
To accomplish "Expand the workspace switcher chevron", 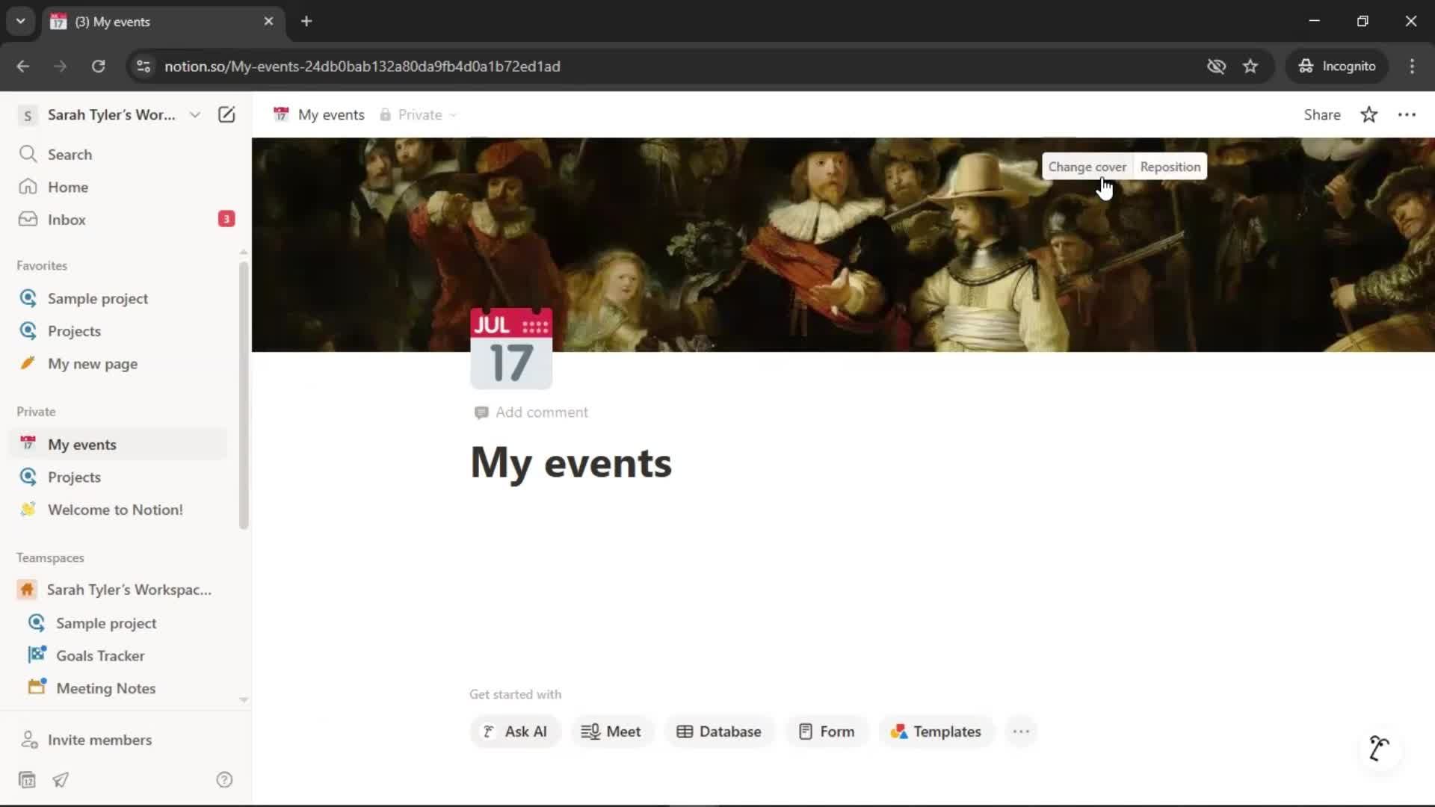I will coord(194,115).
